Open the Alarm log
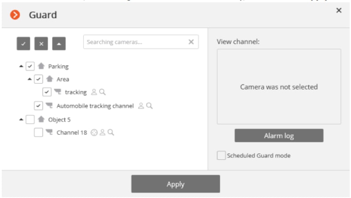The height and width of the screenshot is (198, 351). tap(279, 136)
